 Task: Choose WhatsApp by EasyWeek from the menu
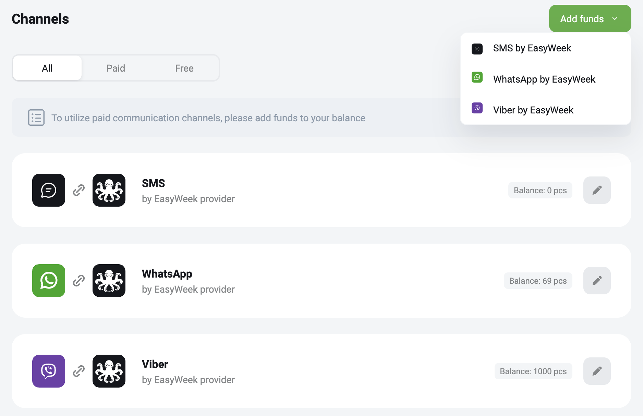(546, 79)
